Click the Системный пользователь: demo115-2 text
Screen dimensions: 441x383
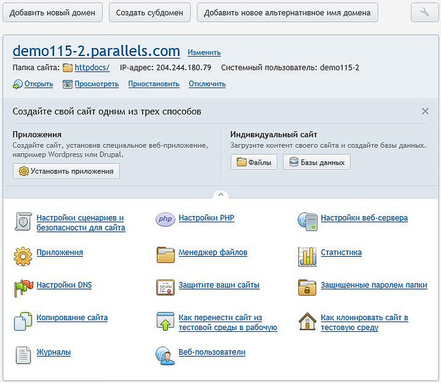tap(290, 68)
